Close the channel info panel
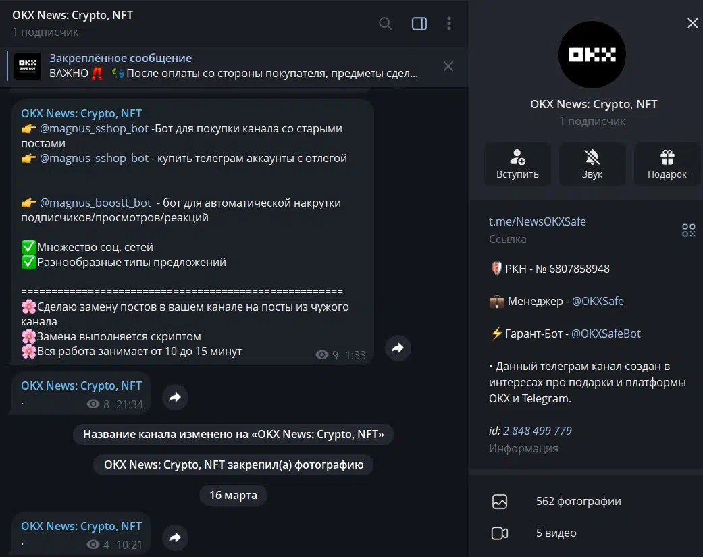 (692, 24)
